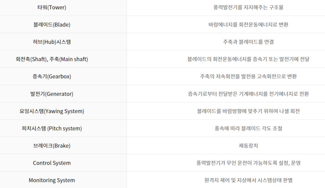Select text 풍속에 따라 블레이드 각도 조절
Image resolution: width=325 pixels, height=188 pixels.
[x=248, y=128]
